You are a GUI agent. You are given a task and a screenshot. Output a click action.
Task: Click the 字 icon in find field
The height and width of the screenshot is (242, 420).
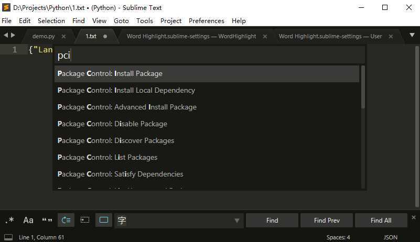[x=122, y=221]
